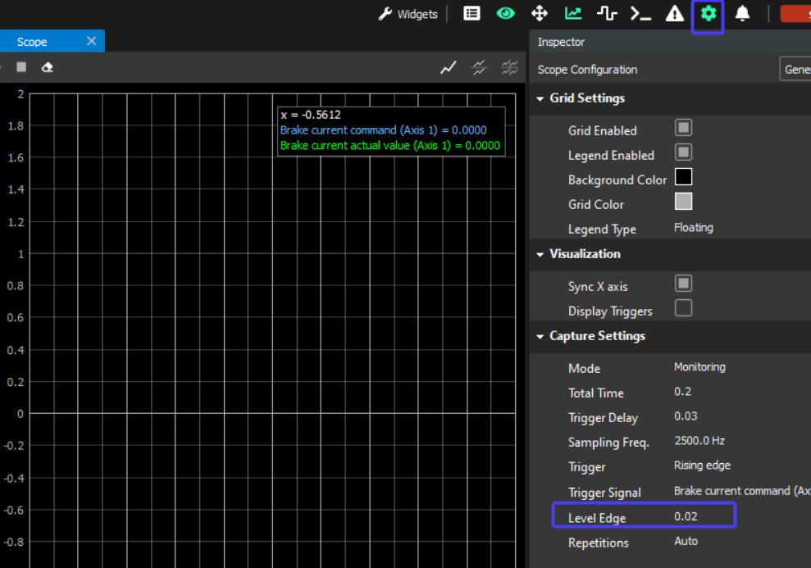Enable the Display Triggers checkbox

683,308
